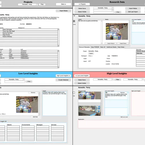
Task: Click the Insert Picture button
Action: (111, 43)
